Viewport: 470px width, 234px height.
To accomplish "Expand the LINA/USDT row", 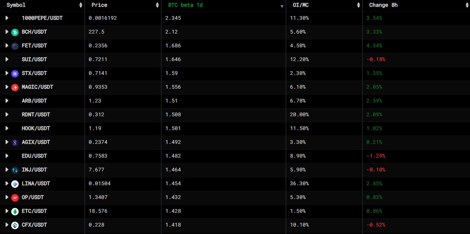I will [7, 183].
